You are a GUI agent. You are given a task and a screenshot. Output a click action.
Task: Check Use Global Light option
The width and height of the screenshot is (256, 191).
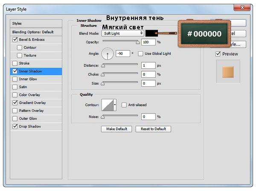pos(140,54)
